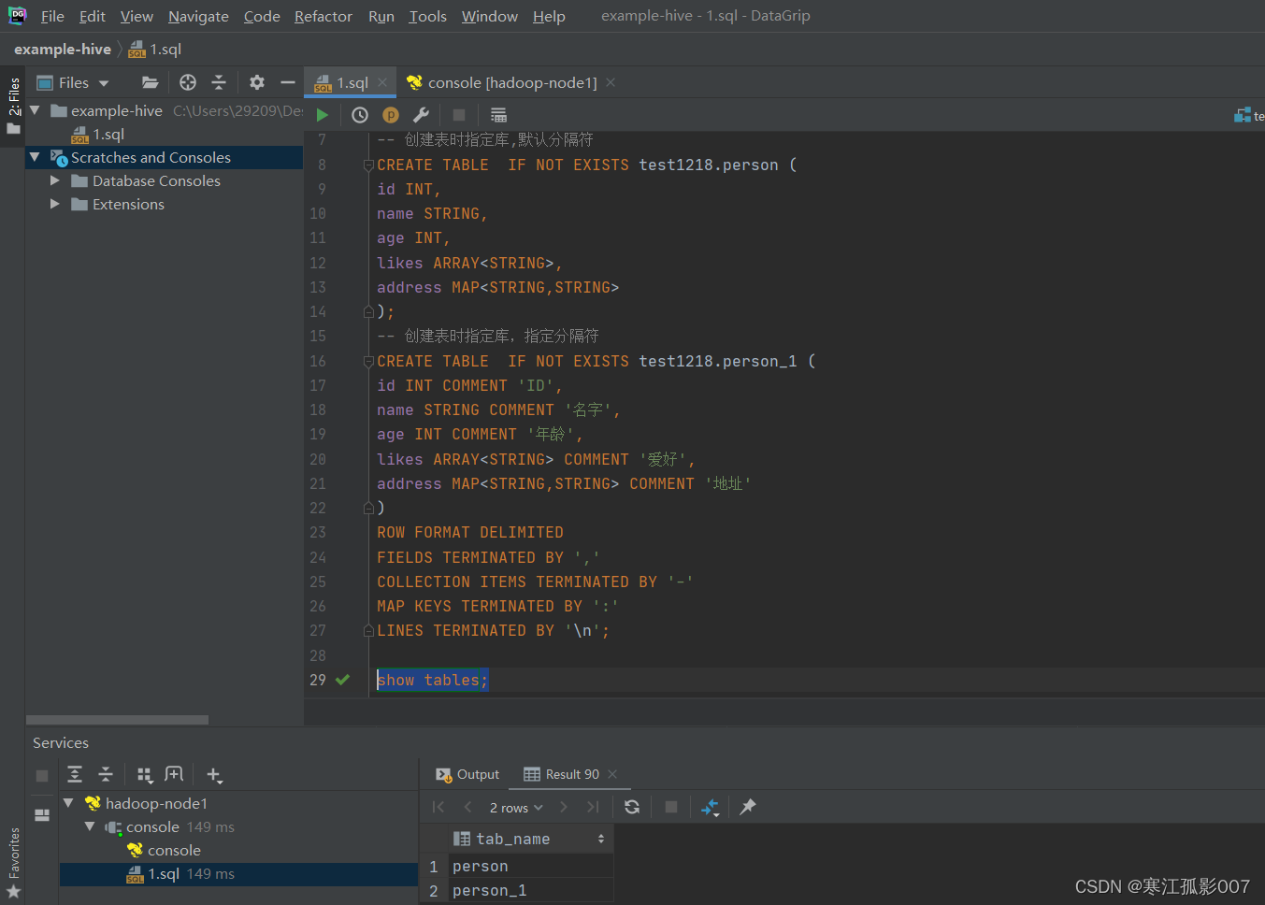Open the Help menu

[549, 16]
